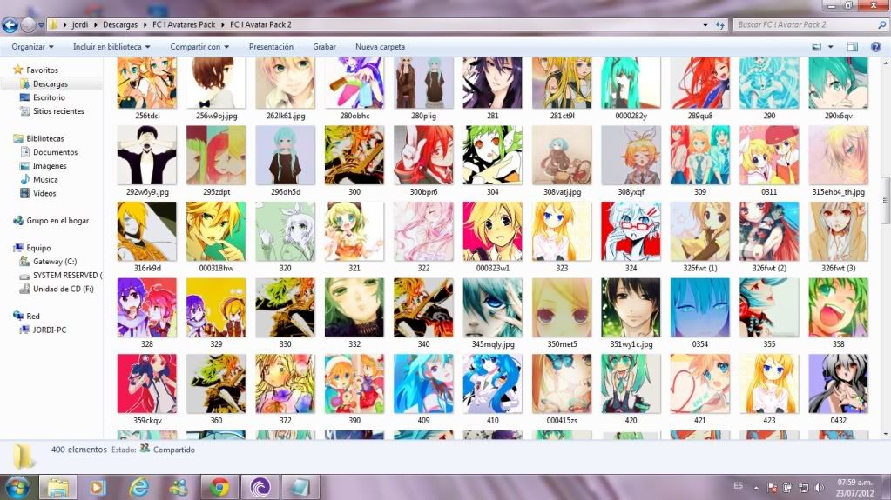Select thumbnail 328
Image resolution: width=891 pixels, height=500 pixels.
click(147, 307)
